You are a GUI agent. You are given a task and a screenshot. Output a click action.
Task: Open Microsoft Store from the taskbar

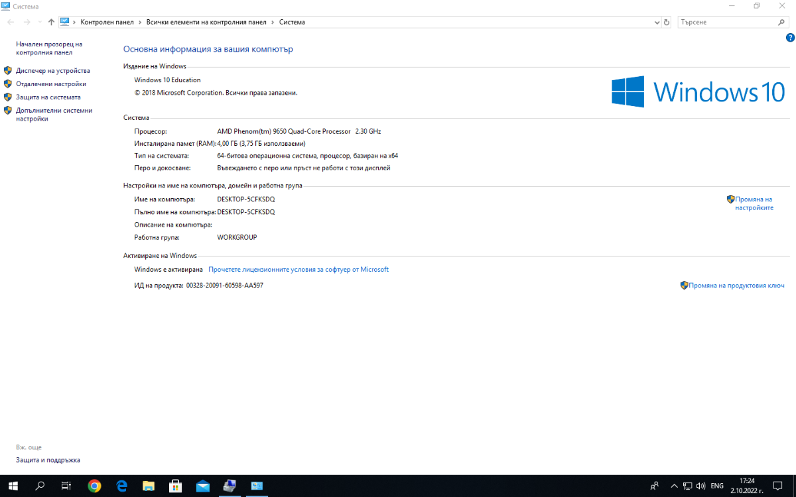(x=176, y=486)
